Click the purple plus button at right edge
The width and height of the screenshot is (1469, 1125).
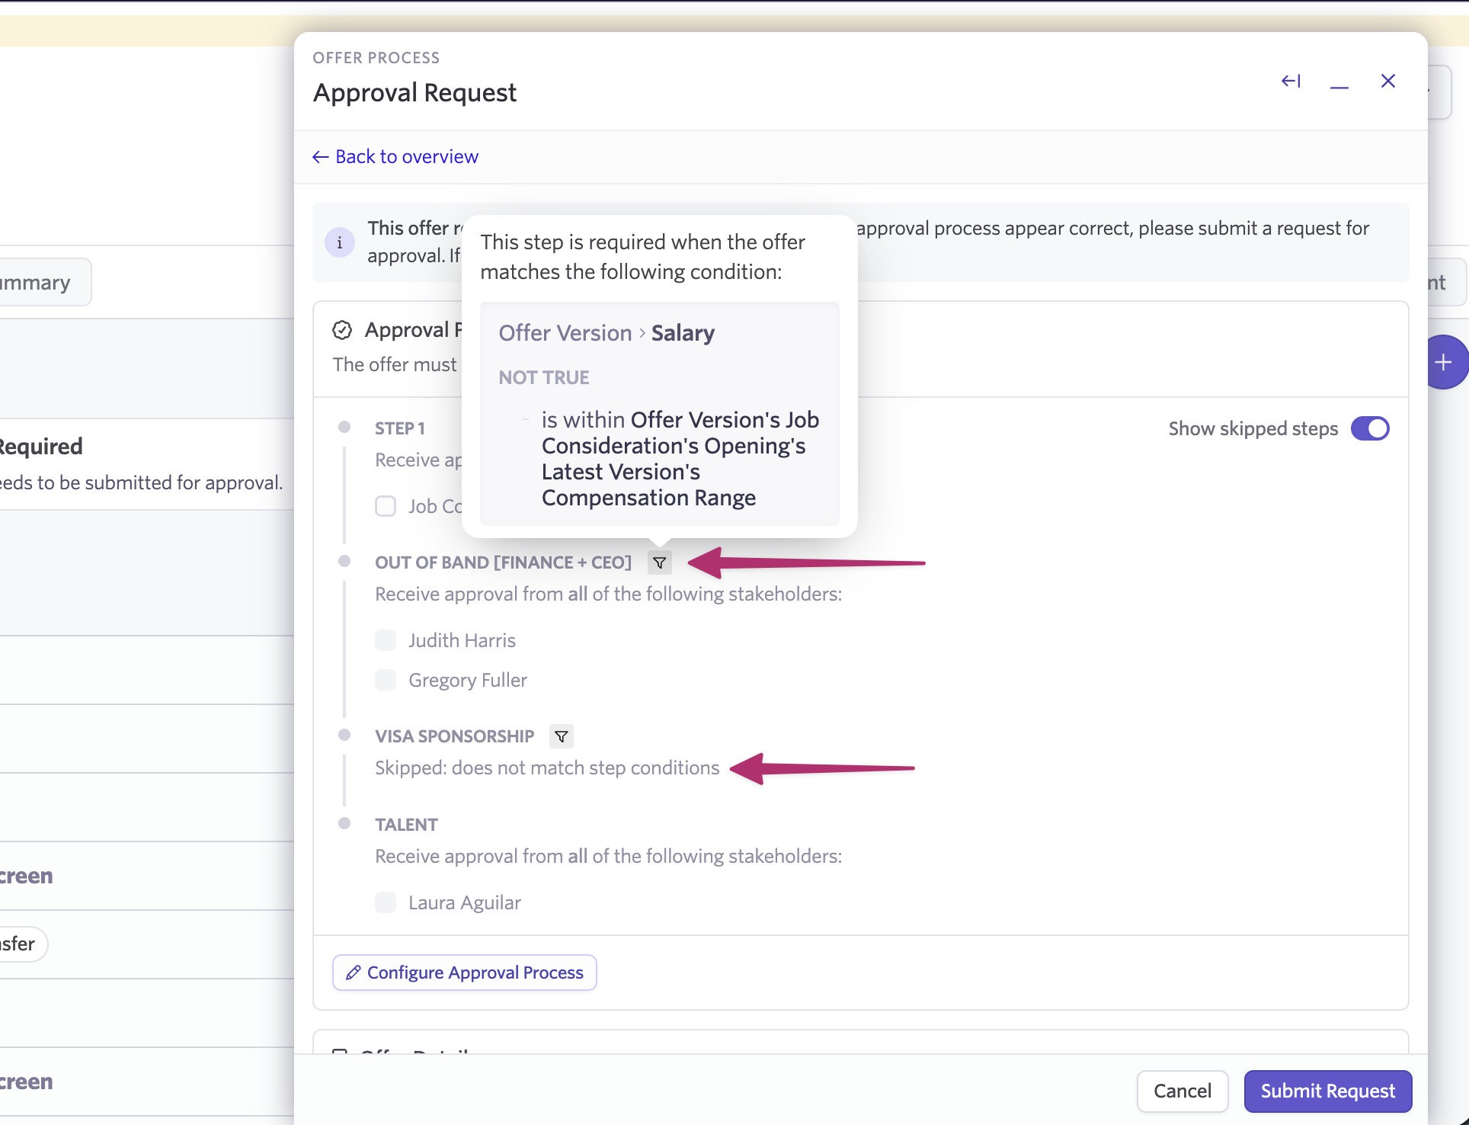(x=1443, y=362)
